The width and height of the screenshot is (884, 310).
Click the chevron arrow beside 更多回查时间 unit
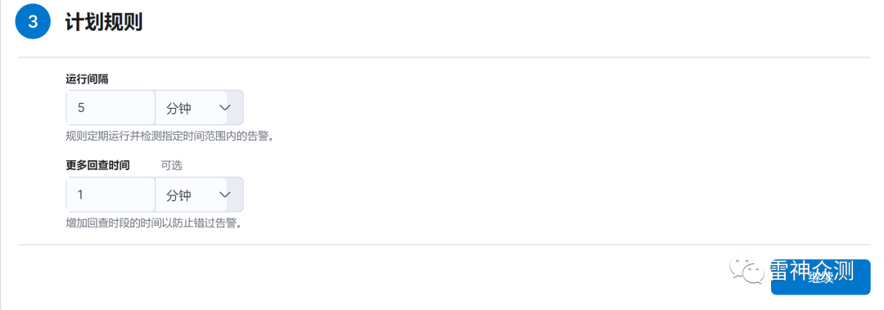pos(225,195)
